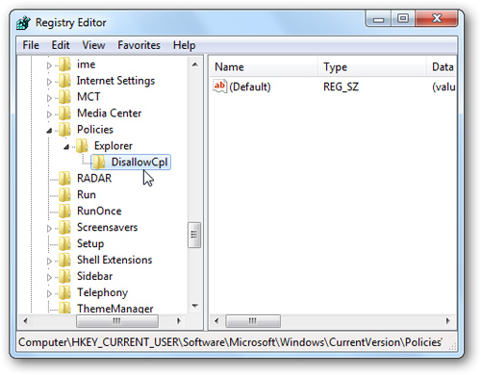Open the View menu

click(x=93, y=45)
